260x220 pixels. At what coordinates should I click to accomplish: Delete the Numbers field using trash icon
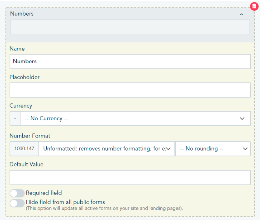[254, 6]
